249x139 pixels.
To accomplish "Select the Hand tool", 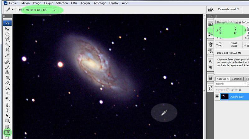I will click(7, 137).
